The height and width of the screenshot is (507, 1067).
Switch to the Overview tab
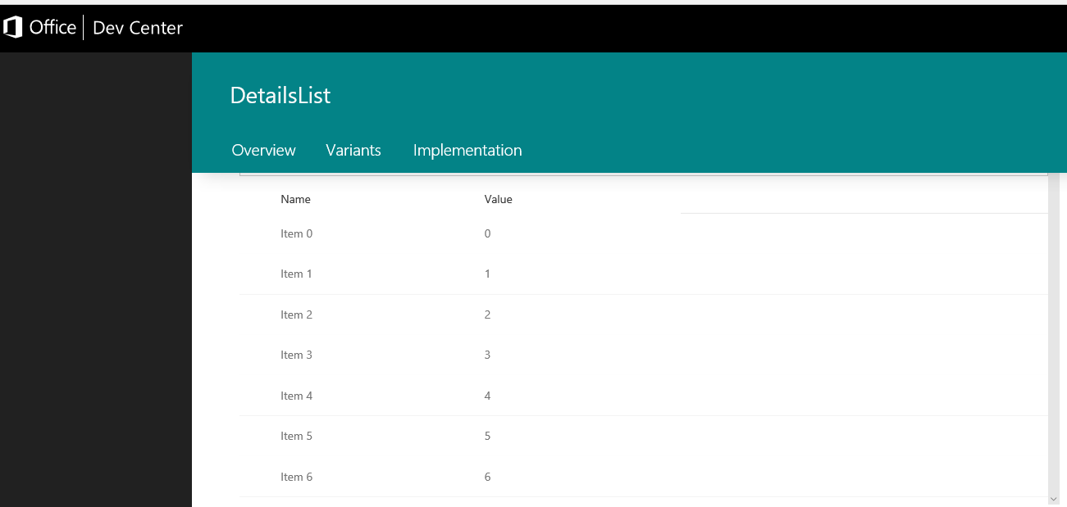click(x=263, y=150)
